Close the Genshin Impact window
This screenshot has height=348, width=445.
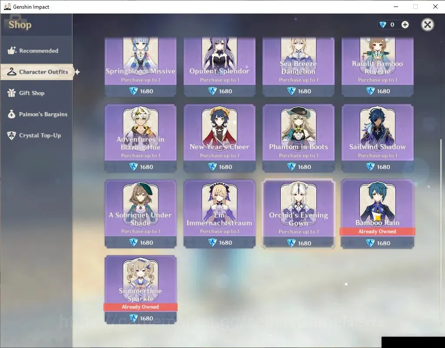click(435, 7)
